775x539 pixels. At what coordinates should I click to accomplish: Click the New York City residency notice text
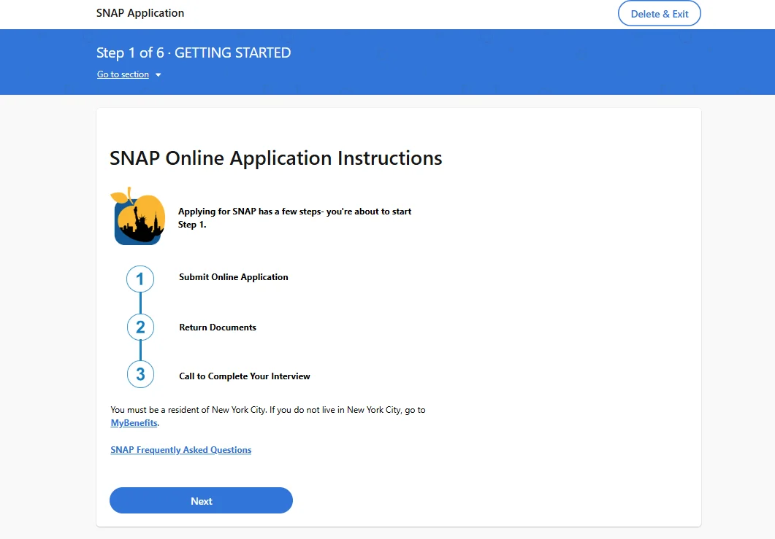pyautogui.click(x=268, y=416)
